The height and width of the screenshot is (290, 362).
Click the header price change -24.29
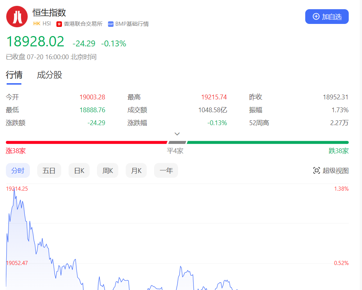[84, 43]
